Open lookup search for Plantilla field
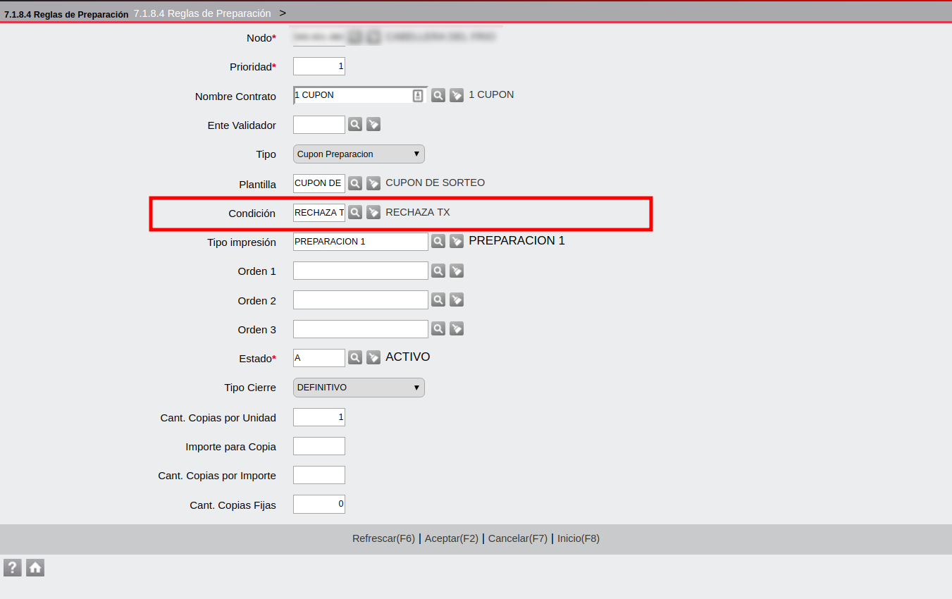 [x=355, y=183]
